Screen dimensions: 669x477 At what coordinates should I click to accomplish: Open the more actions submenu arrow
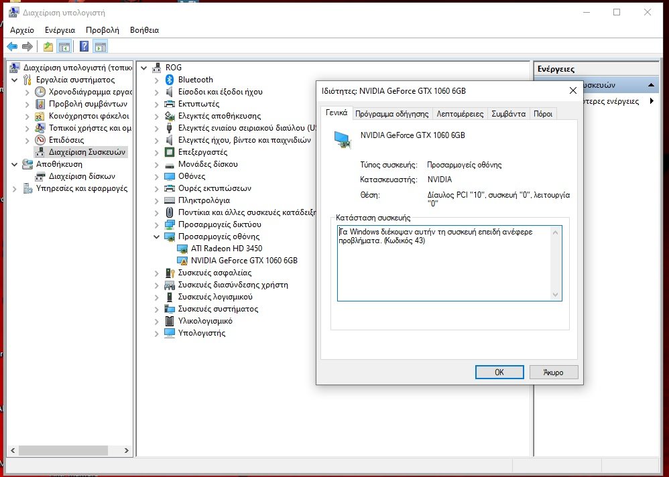click(652, 101)
